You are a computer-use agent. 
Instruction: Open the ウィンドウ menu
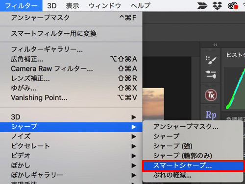pos(105,6)
